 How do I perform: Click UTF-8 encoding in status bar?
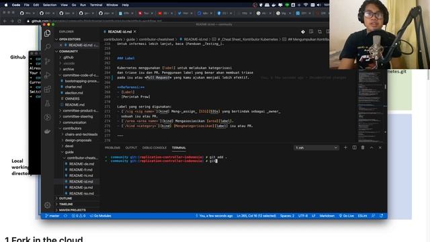click(303, 216)
